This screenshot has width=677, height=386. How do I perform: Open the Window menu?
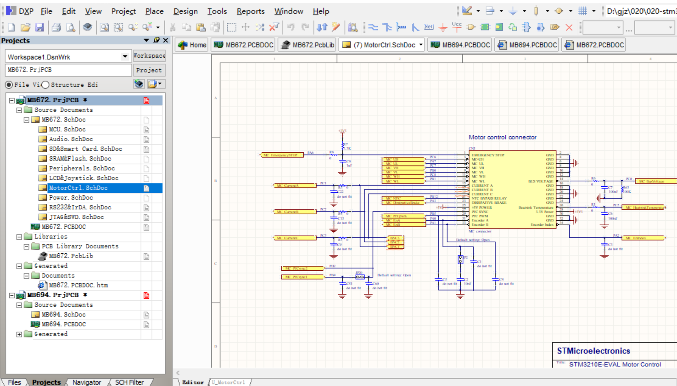point(289,11)
